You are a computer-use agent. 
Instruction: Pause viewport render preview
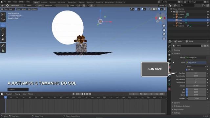(x=165, y=9)
